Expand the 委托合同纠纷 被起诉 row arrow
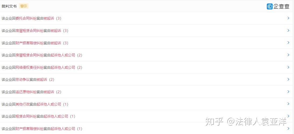The width and height of the screenshot is (294, 134). coord(288,18)
